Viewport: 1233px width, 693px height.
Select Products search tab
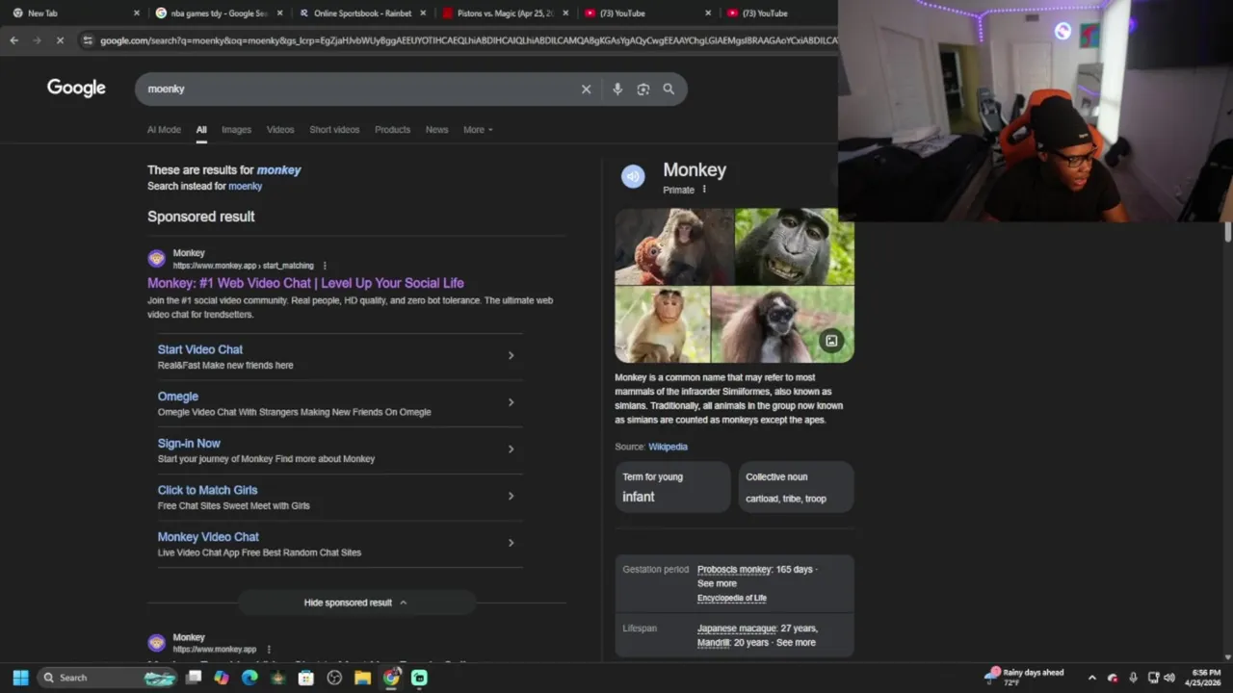392,130
